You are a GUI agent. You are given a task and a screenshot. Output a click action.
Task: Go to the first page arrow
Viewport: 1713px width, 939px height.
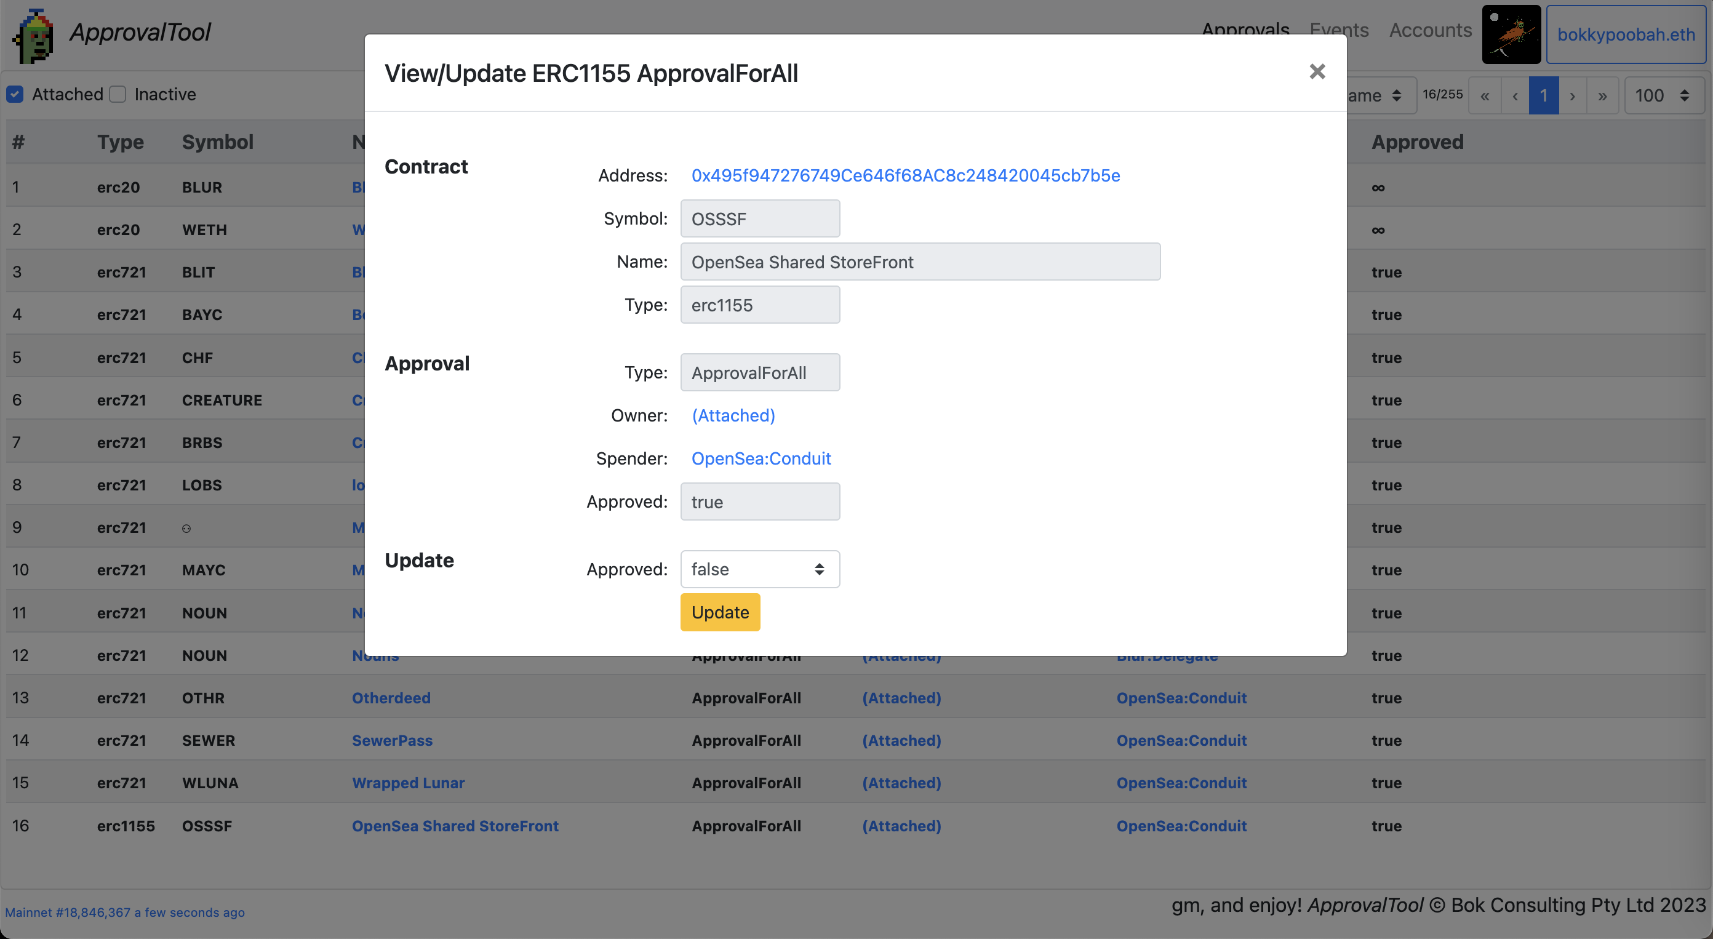click(x=1484, y=96)
